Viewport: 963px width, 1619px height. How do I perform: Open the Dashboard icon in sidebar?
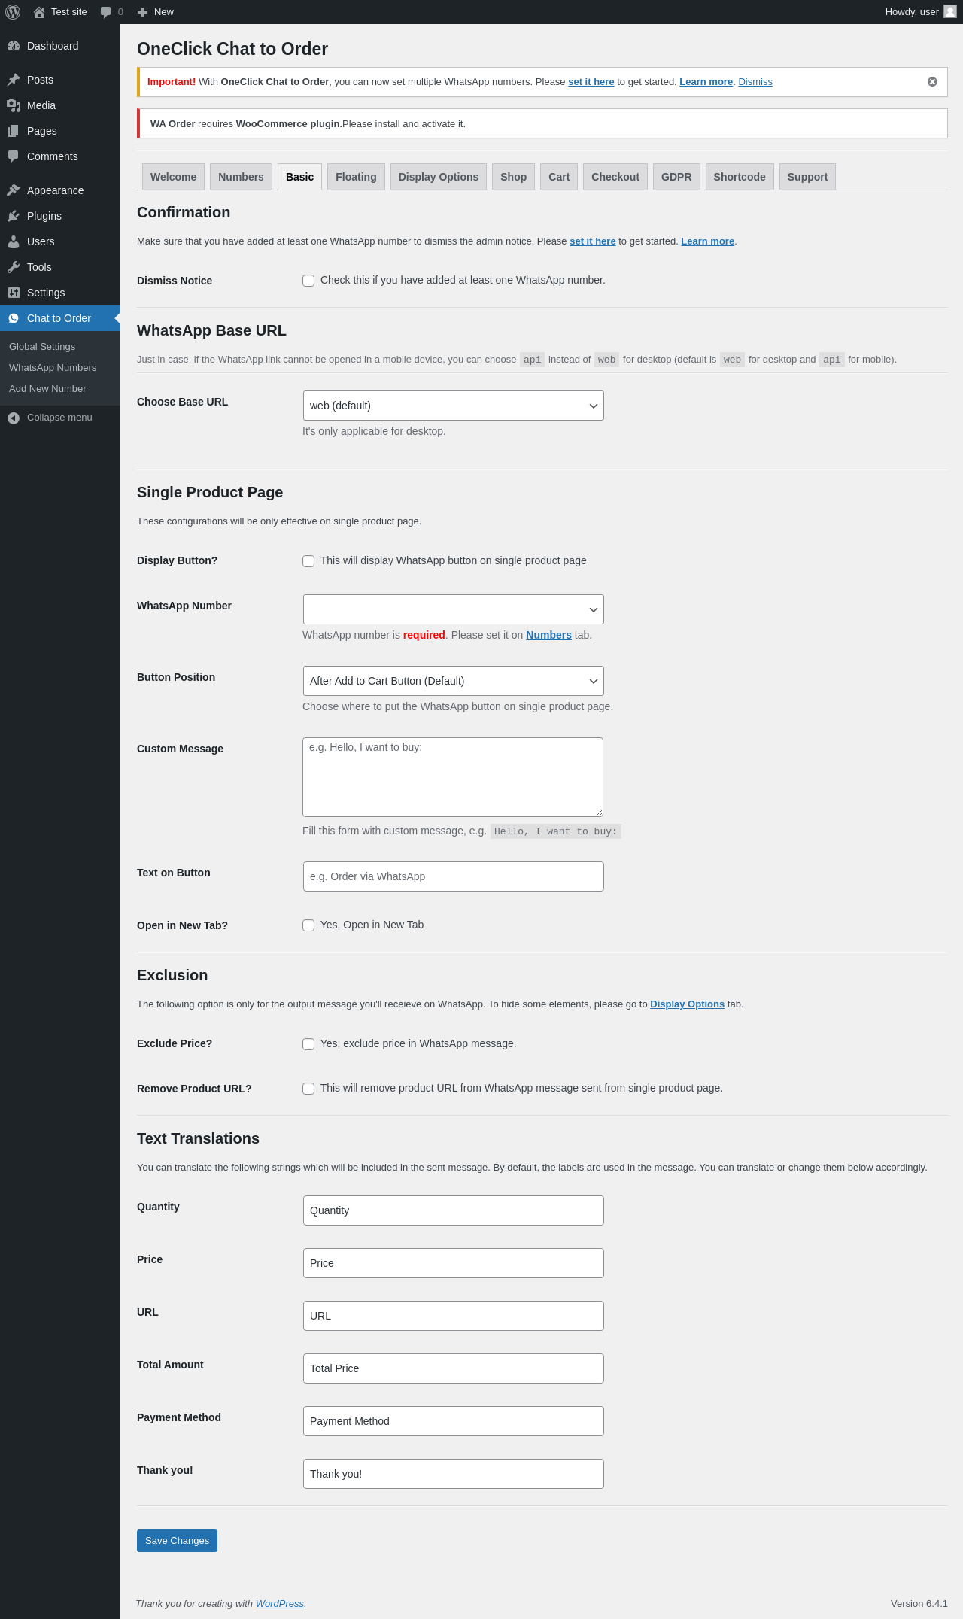coord(14,46)
